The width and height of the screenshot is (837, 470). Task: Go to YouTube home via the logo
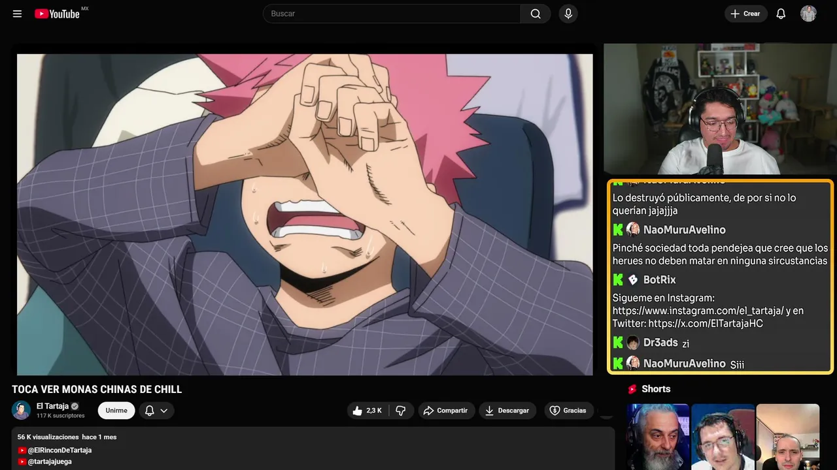(58, 14)
